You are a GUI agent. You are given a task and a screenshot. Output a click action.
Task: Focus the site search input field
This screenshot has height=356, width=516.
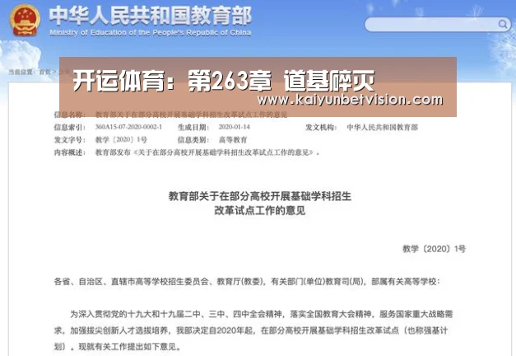[x=438, y=25]
